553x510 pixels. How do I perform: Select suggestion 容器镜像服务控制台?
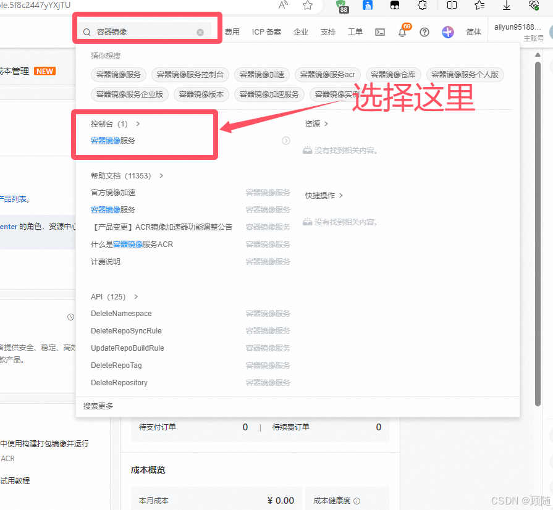[190, 75]
